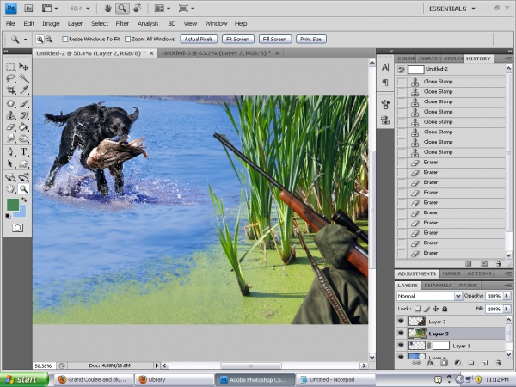The height and width of the screenshot is (387, 516).
Task: Open the Windows start button
Action: [x=24, y=379]
